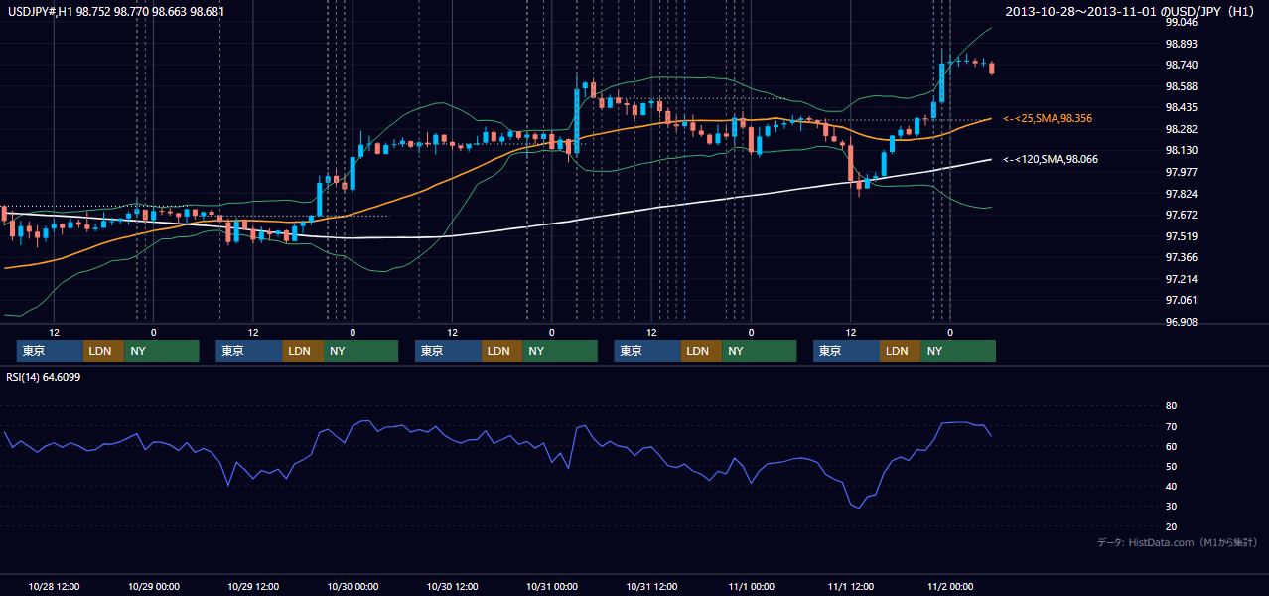
Task: Click RSI scale value 20
Action: click(1171, 526)
